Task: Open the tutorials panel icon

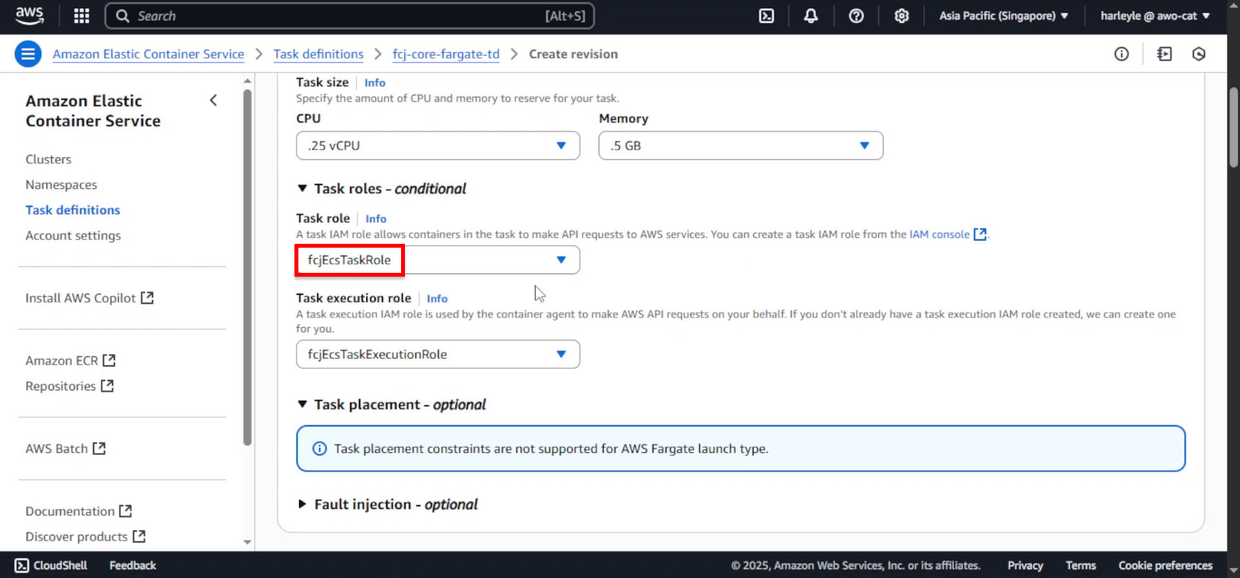Action: click(1164, 54)
